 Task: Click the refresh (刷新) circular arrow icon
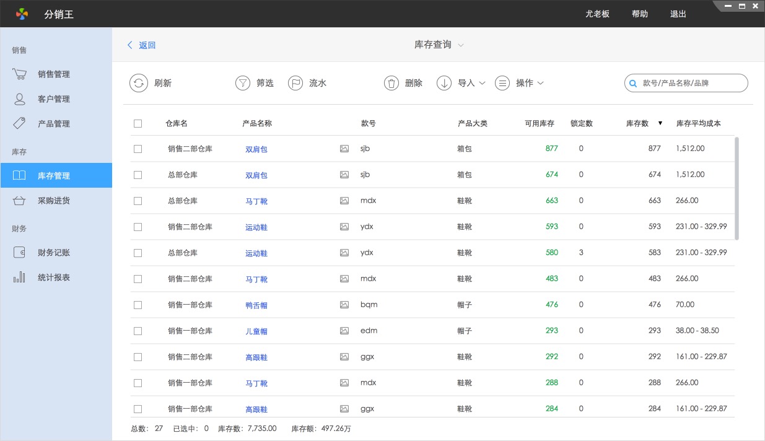tap(139, 83)
